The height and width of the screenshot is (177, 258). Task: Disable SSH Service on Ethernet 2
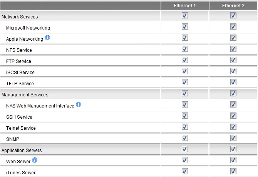(x=233, y=116)
